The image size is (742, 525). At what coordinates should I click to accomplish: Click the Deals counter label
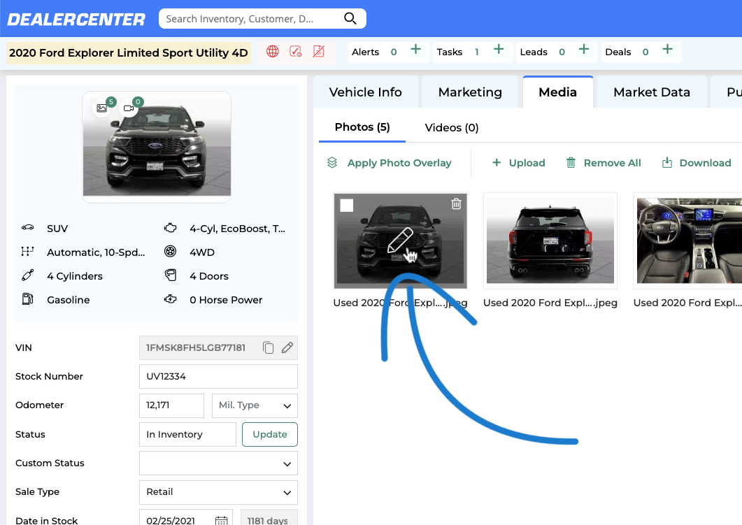[618, 52]
